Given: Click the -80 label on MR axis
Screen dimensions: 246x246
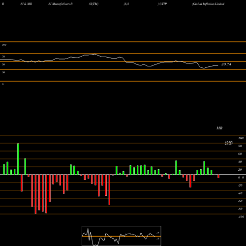Looking at the screenshot, I should click(240, 209).
